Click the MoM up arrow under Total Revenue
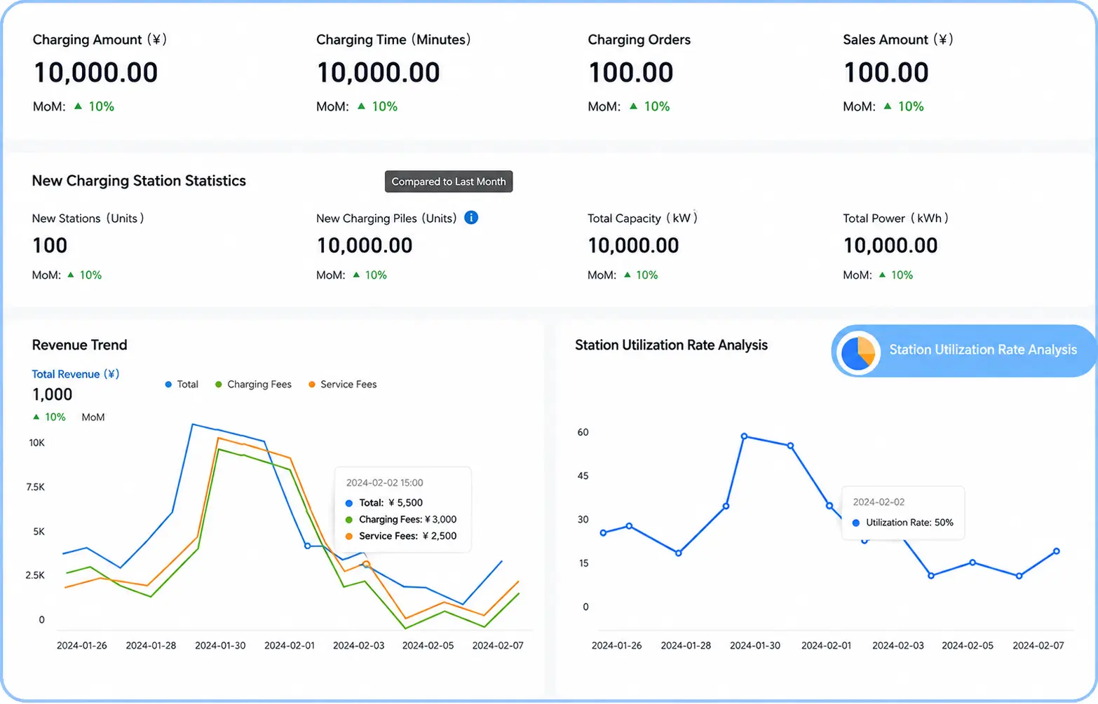1098x704 pixels. coord(36,417)
